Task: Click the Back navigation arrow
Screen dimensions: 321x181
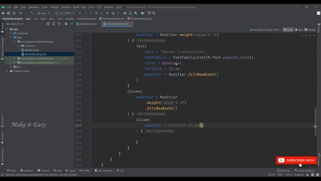Action: (21, 13)
